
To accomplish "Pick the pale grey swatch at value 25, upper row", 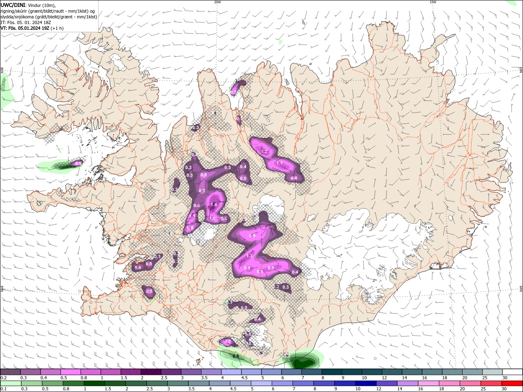I will 492,372.
